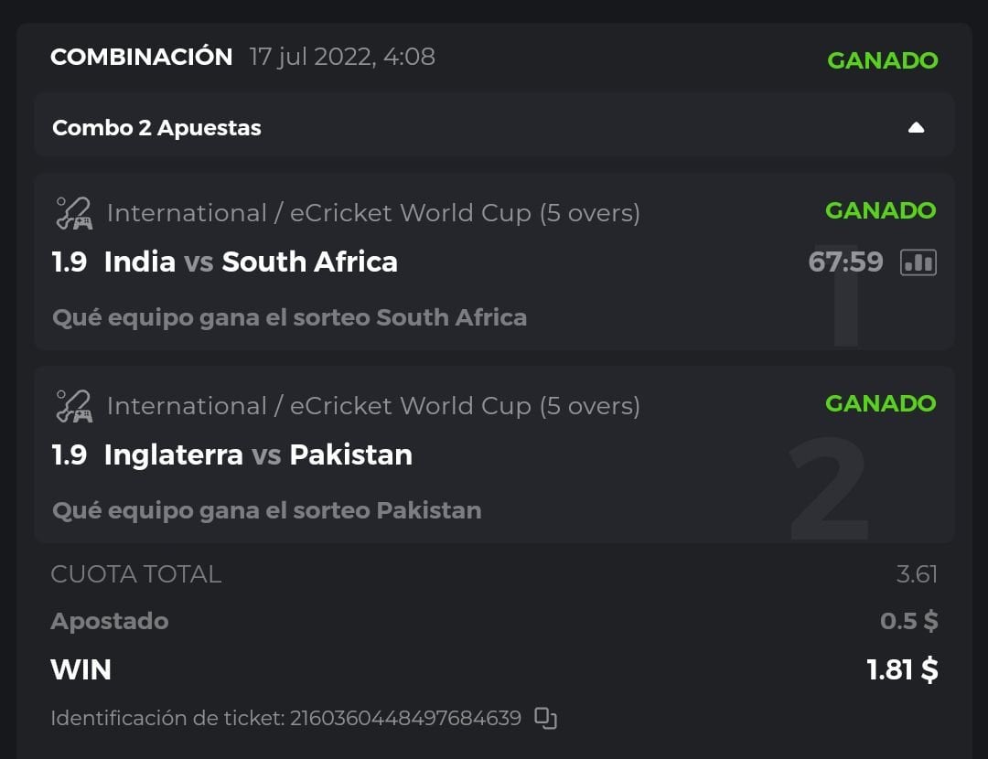
Task: Select the ticket ID number text
Action: (x=405, y=718)
